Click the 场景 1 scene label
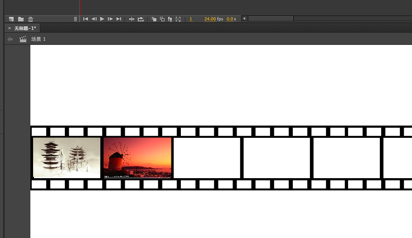 click(39, 39)
